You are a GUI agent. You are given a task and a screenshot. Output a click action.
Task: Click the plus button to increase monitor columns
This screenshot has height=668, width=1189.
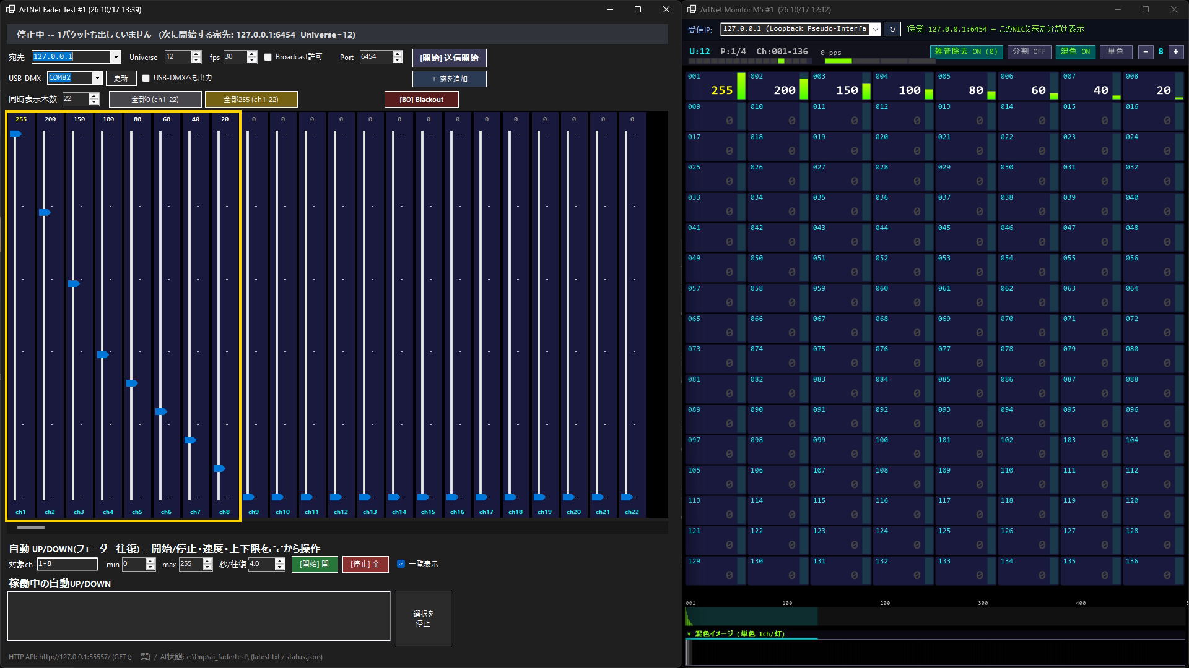pos(1175,52)
